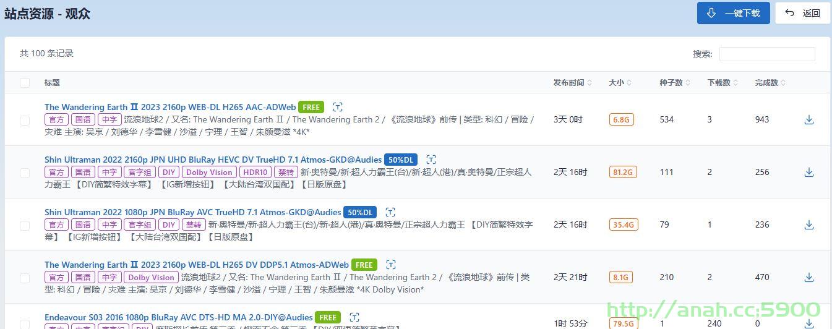
Task: Click recognize icon beside Wandering Earth AAC-ADWeb FREE
Action: [x=337, y=107]
